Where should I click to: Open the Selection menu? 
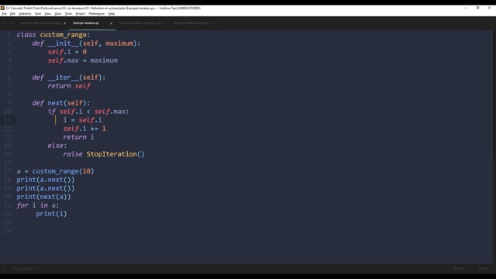pyautogui.click(x=25, y=14)
